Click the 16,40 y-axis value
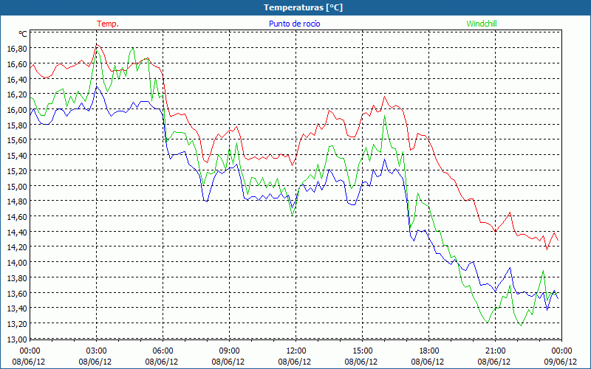591x369 pixels. (x=17, y=80)
